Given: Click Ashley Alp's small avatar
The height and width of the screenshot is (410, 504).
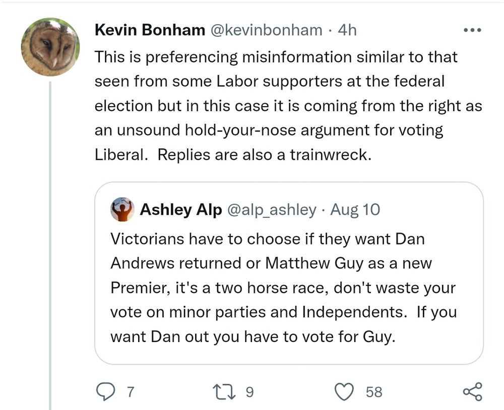Looking at the screenshot, I should click(x=122, y=210).
